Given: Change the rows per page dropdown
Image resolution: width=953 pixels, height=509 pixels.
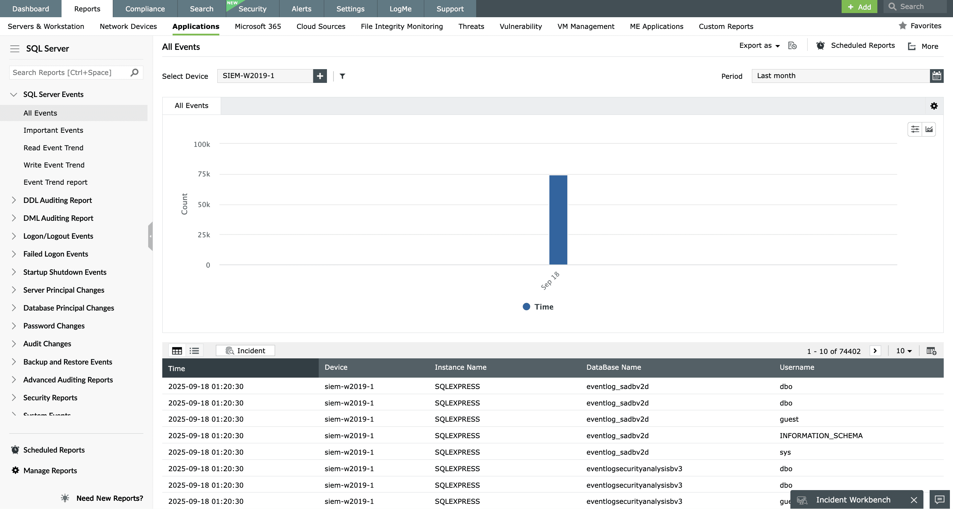Looking at the screenshot, I should coord(903,350).
